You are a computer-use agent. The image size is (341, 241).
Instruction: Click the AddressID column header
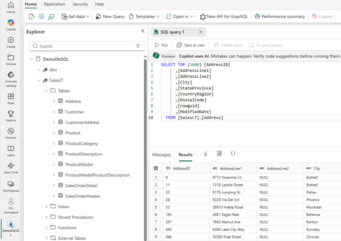[186, 168]
